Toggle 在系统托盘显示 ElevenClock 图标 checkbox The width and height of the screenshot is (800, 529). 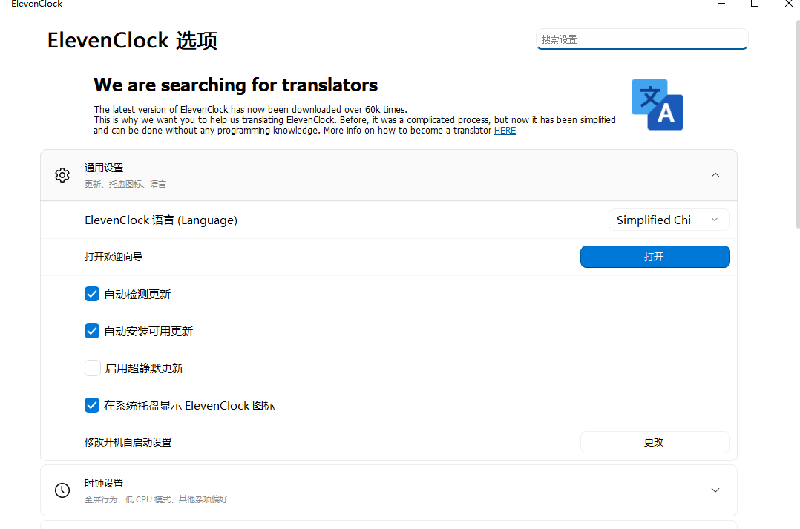coord(92,405)
